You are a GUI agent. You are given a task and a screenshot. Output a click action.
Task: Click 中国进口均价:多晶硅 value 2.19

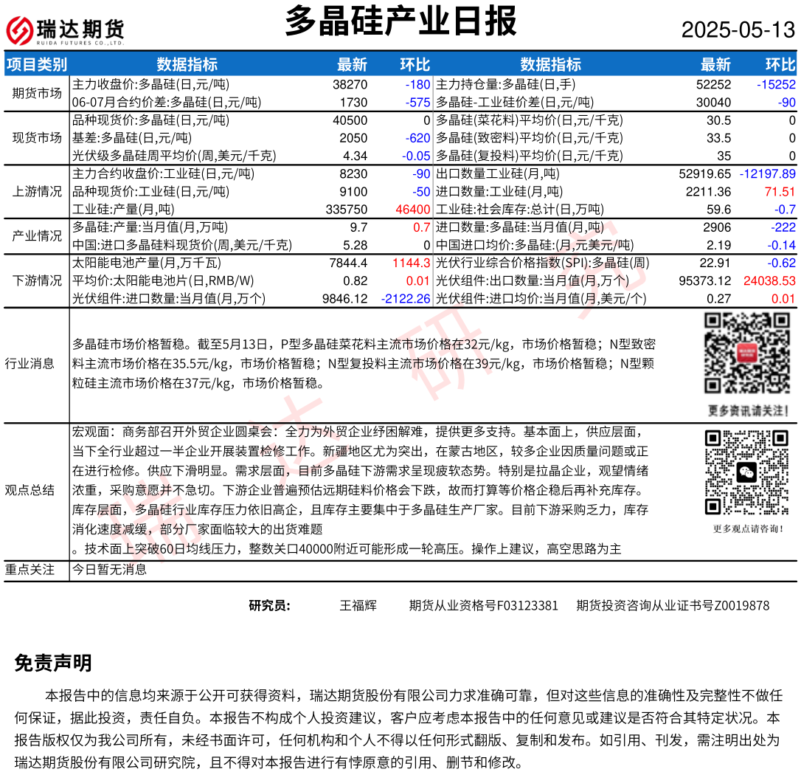click(718, 246)
